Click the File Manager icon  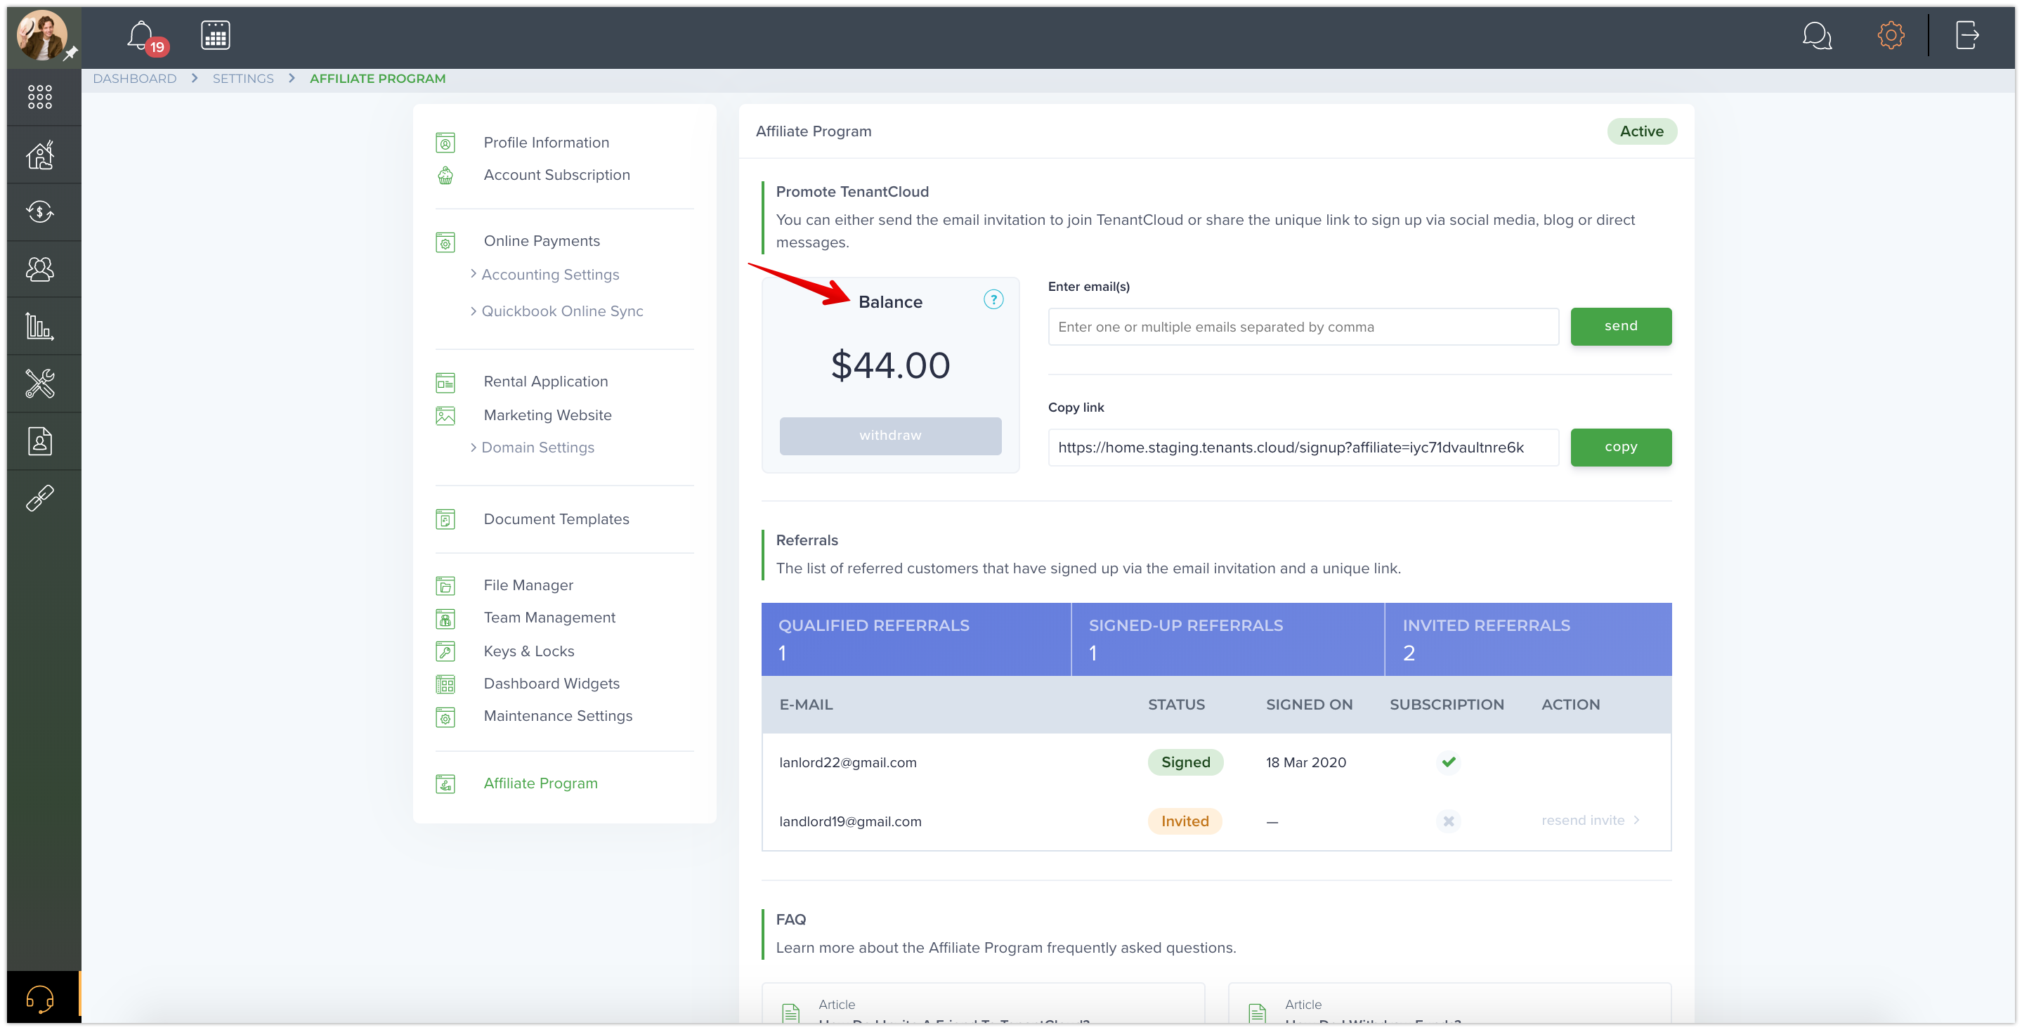[445, 586]
